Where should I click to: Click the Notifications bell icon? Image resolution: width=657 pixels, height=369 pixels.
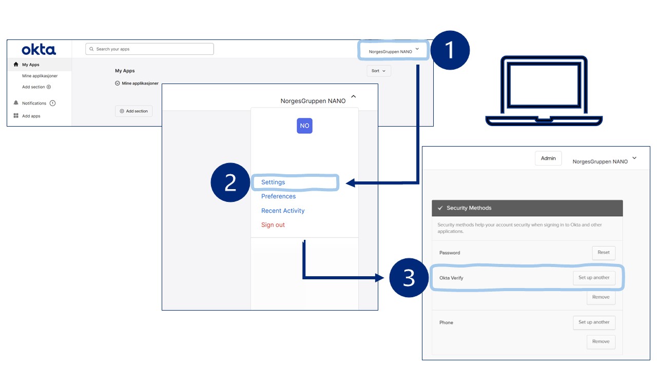coord(16,103)
